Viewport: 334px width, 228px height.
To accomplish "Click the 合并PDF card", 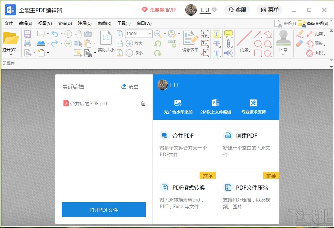I will [184, 146].
